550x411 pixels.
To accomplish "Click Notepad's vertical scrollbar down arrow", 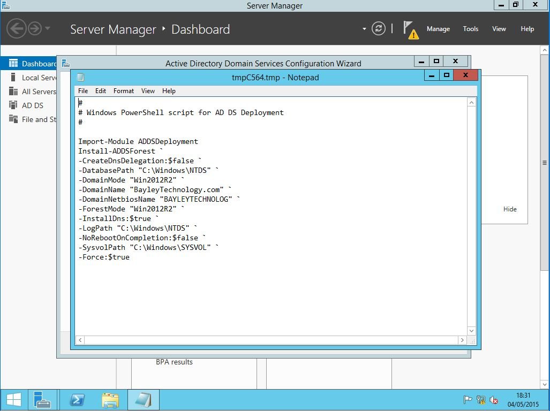I will 471,331.
